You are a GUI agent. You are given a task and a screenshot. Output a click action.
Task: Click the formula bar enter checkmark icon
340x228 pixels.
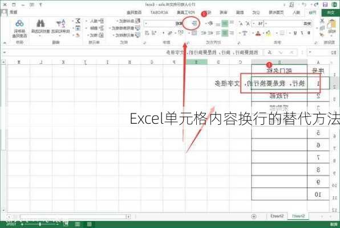coord(281,52)
